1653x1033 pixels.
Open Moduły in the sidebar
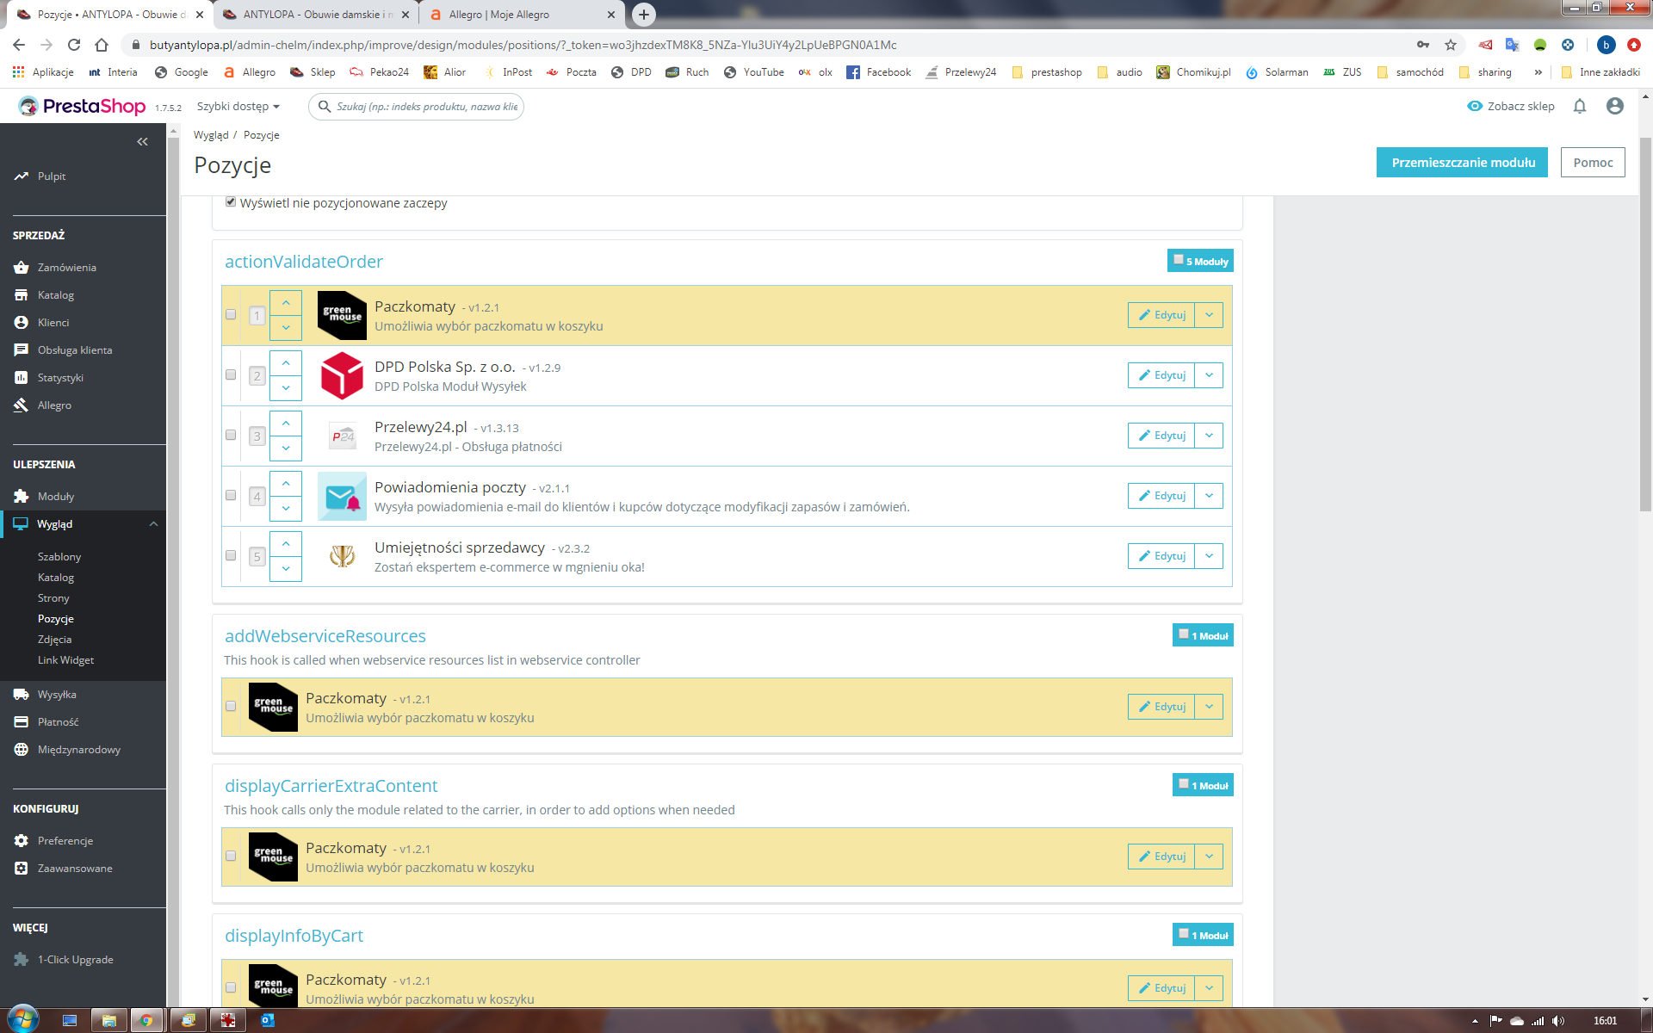(56, 496)
